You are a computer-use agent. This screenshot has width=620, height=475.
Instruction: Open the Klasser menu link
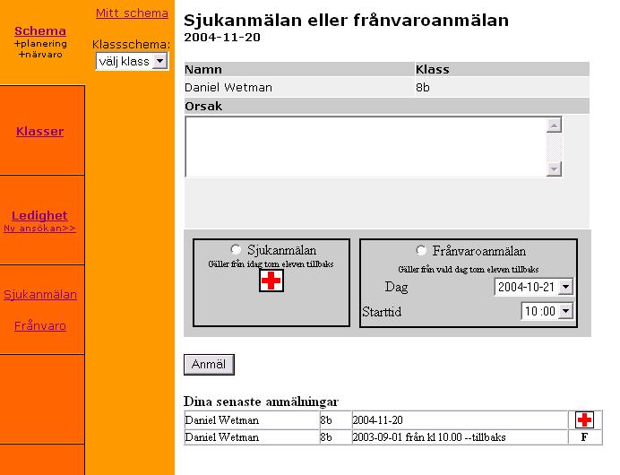(x=39, y=132)
